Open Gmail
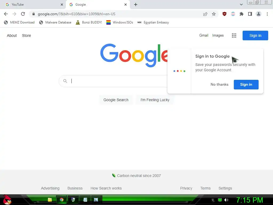 (x=204, y=36)
